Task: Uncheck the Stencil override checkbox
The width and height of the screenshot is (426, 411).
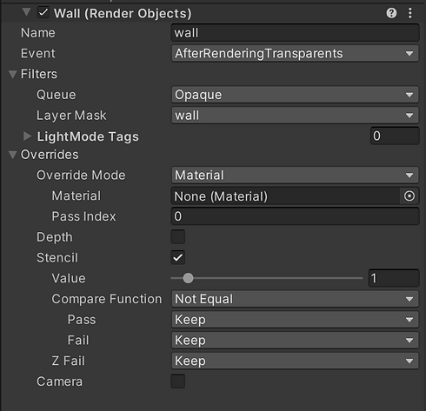Action: pyautogui.click(x=178, y=257)
